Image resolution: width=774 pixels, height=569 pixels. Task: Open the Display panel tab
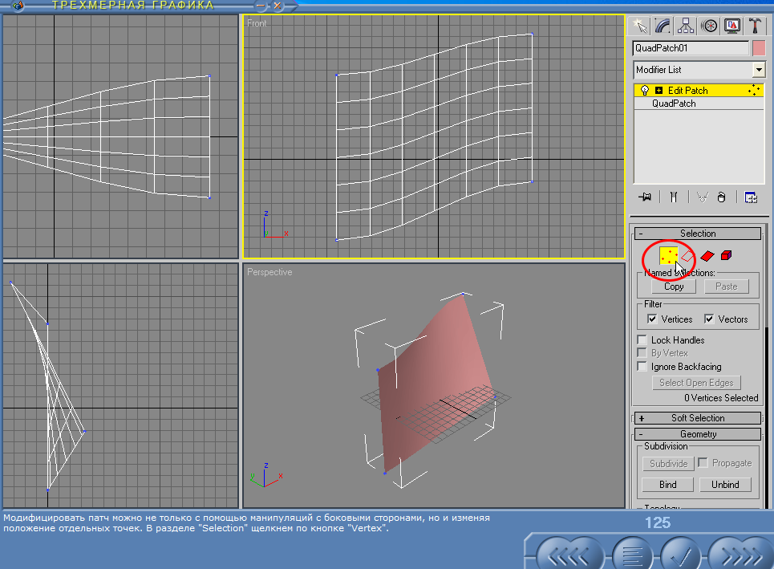(732, 26)
